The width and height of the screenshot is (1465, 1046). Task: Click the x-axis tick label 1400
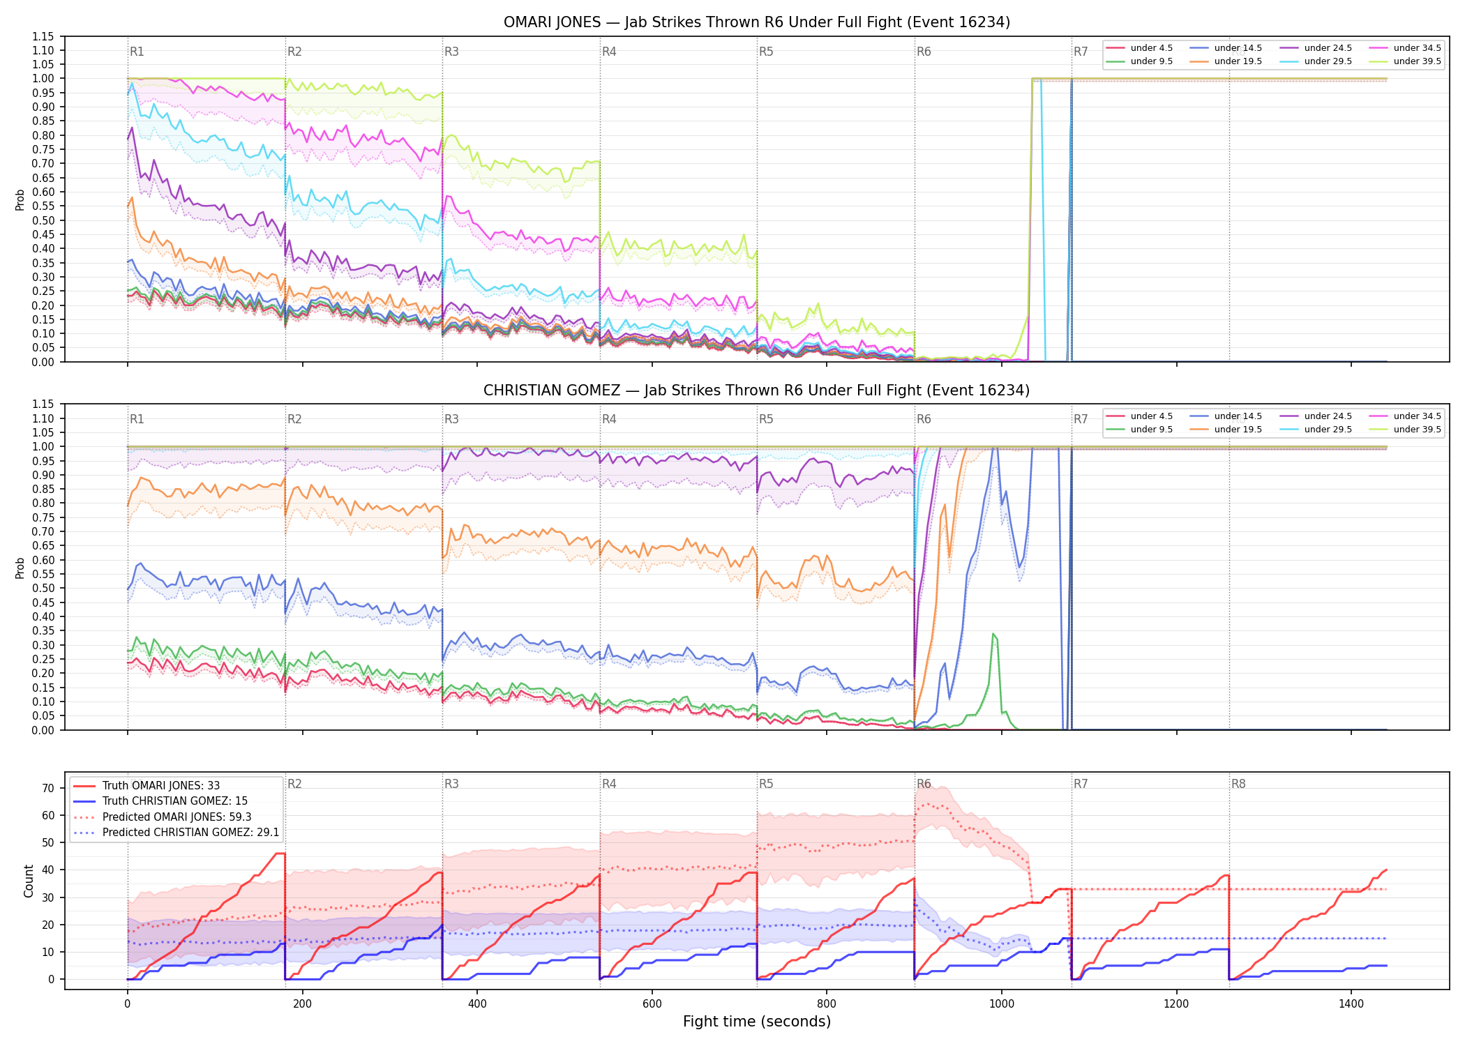pos(1351,1004)
